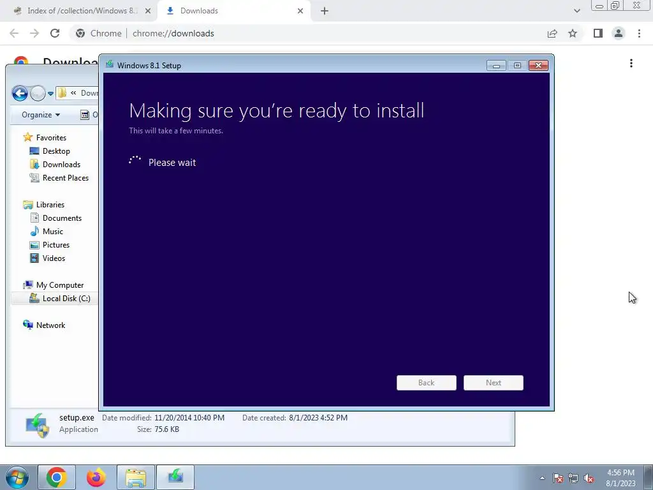Screen dimensions: 653x490
Task: Click the Chrome forward arrow
Action: [x=34, y=33]
